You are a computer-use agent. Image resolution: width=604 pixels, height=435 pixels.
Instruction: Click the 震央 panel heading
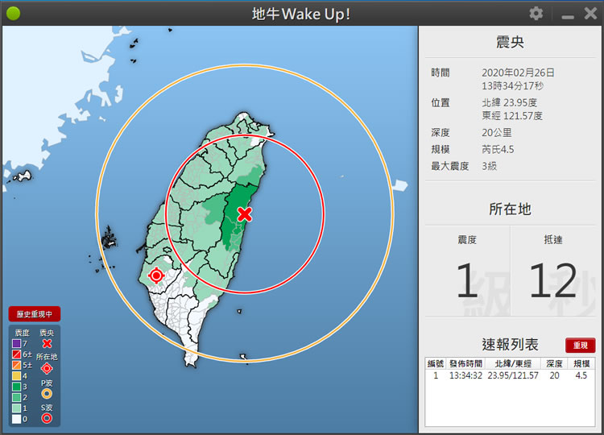[510, 42]
